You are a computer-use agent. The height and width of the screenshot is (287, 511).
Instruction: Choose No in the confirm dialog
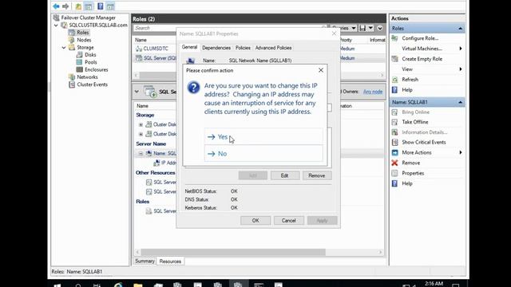coord(263,154)
